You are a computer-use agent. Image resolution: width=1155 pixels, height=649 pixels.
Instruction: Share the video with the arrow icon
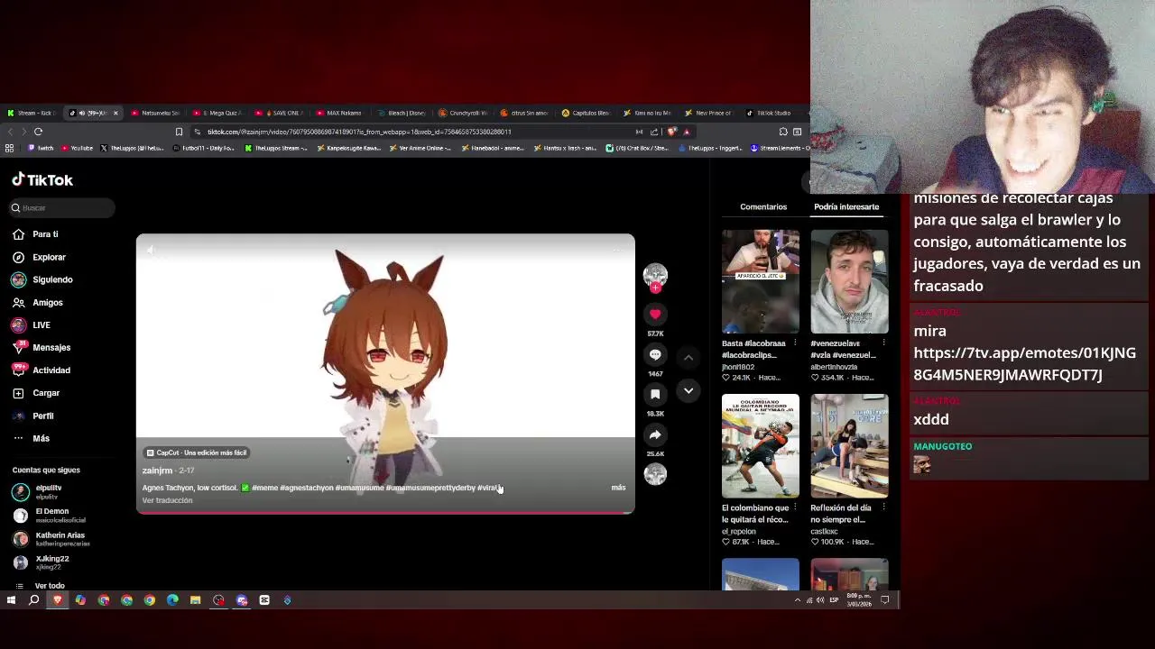[655, 434]
